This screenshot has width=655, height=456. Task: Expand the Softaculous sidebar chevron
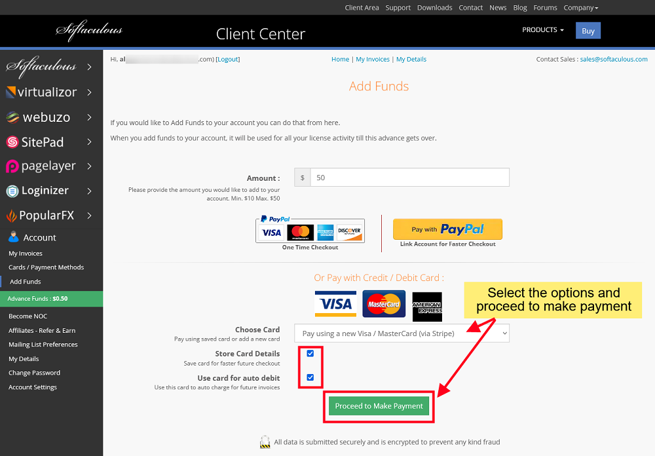tap(89, 67)
